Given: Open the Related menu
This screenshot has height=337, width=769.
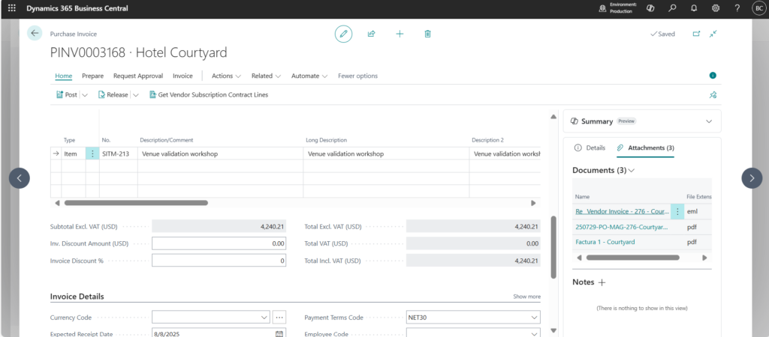Looking at the screenshot, I should [x=266, y=76].
